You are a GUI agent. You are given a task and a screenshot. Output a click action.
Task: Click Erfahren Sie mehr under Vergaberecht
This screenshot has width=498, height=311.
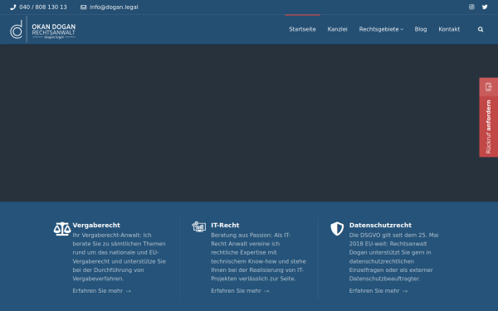101,291
